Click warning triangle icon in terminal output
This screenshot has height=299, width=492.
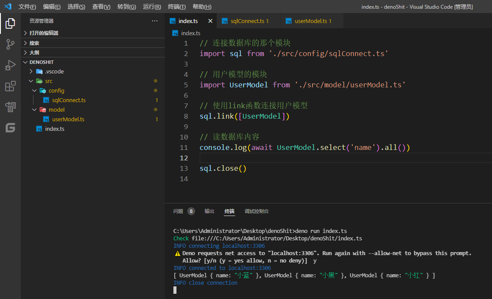[177, 253]
